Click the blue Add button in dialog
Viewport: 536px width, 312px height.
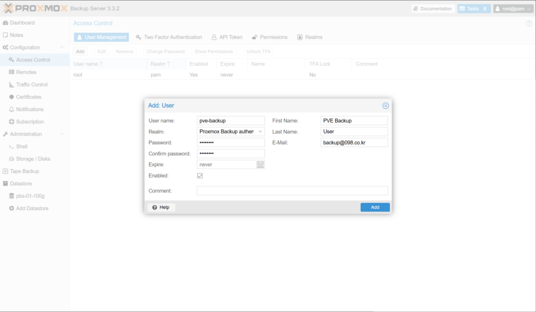(x=375, y=207)
